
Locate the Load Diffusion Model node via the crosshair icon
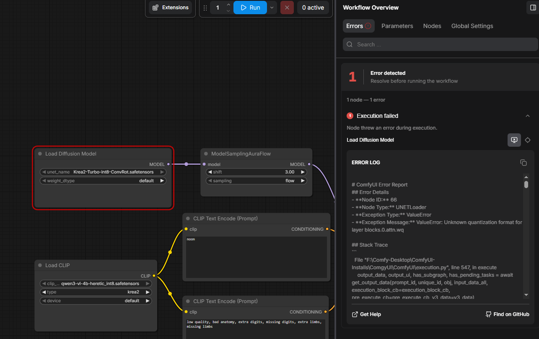point(528,140)
